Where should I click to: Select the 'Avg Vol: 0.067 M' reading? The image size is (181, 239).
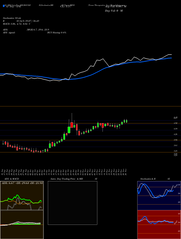point(115,7)
